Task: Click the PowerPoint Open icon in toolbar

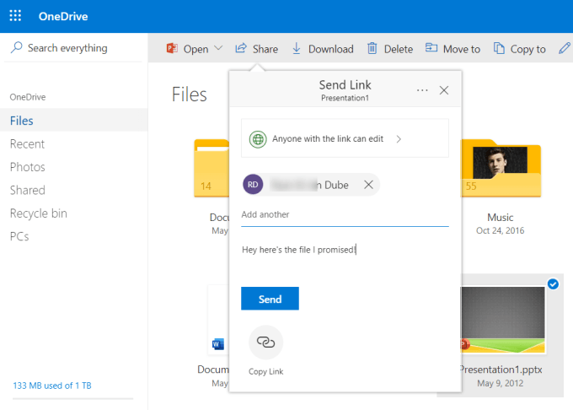Action: coord(172,48)
